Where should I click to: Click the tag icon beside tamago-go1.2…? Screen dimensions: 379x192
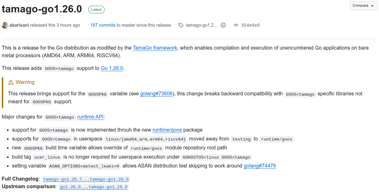click(181, 25)
